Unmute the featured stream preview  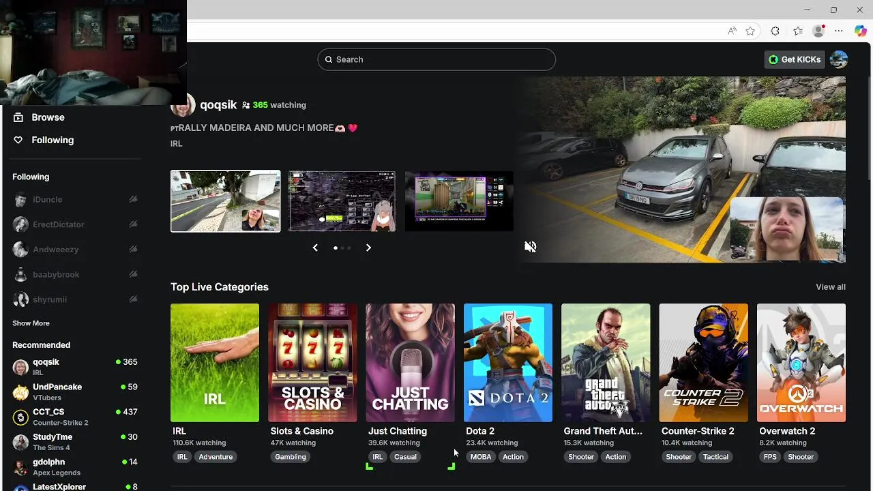point(530,247)
